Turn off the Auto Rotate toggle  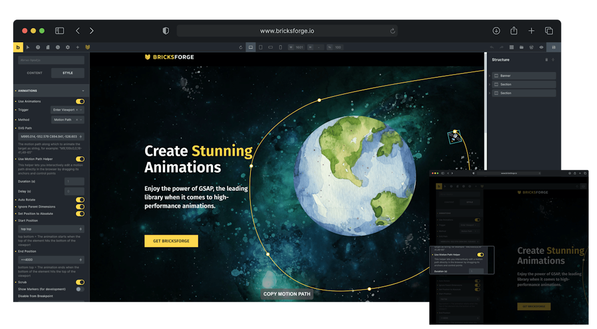(80, 200)
